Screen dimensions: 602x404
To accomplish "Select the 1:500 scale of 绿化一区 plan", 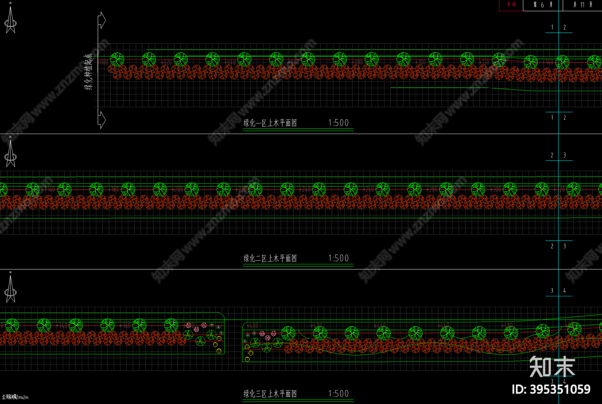I will point(339,123).
